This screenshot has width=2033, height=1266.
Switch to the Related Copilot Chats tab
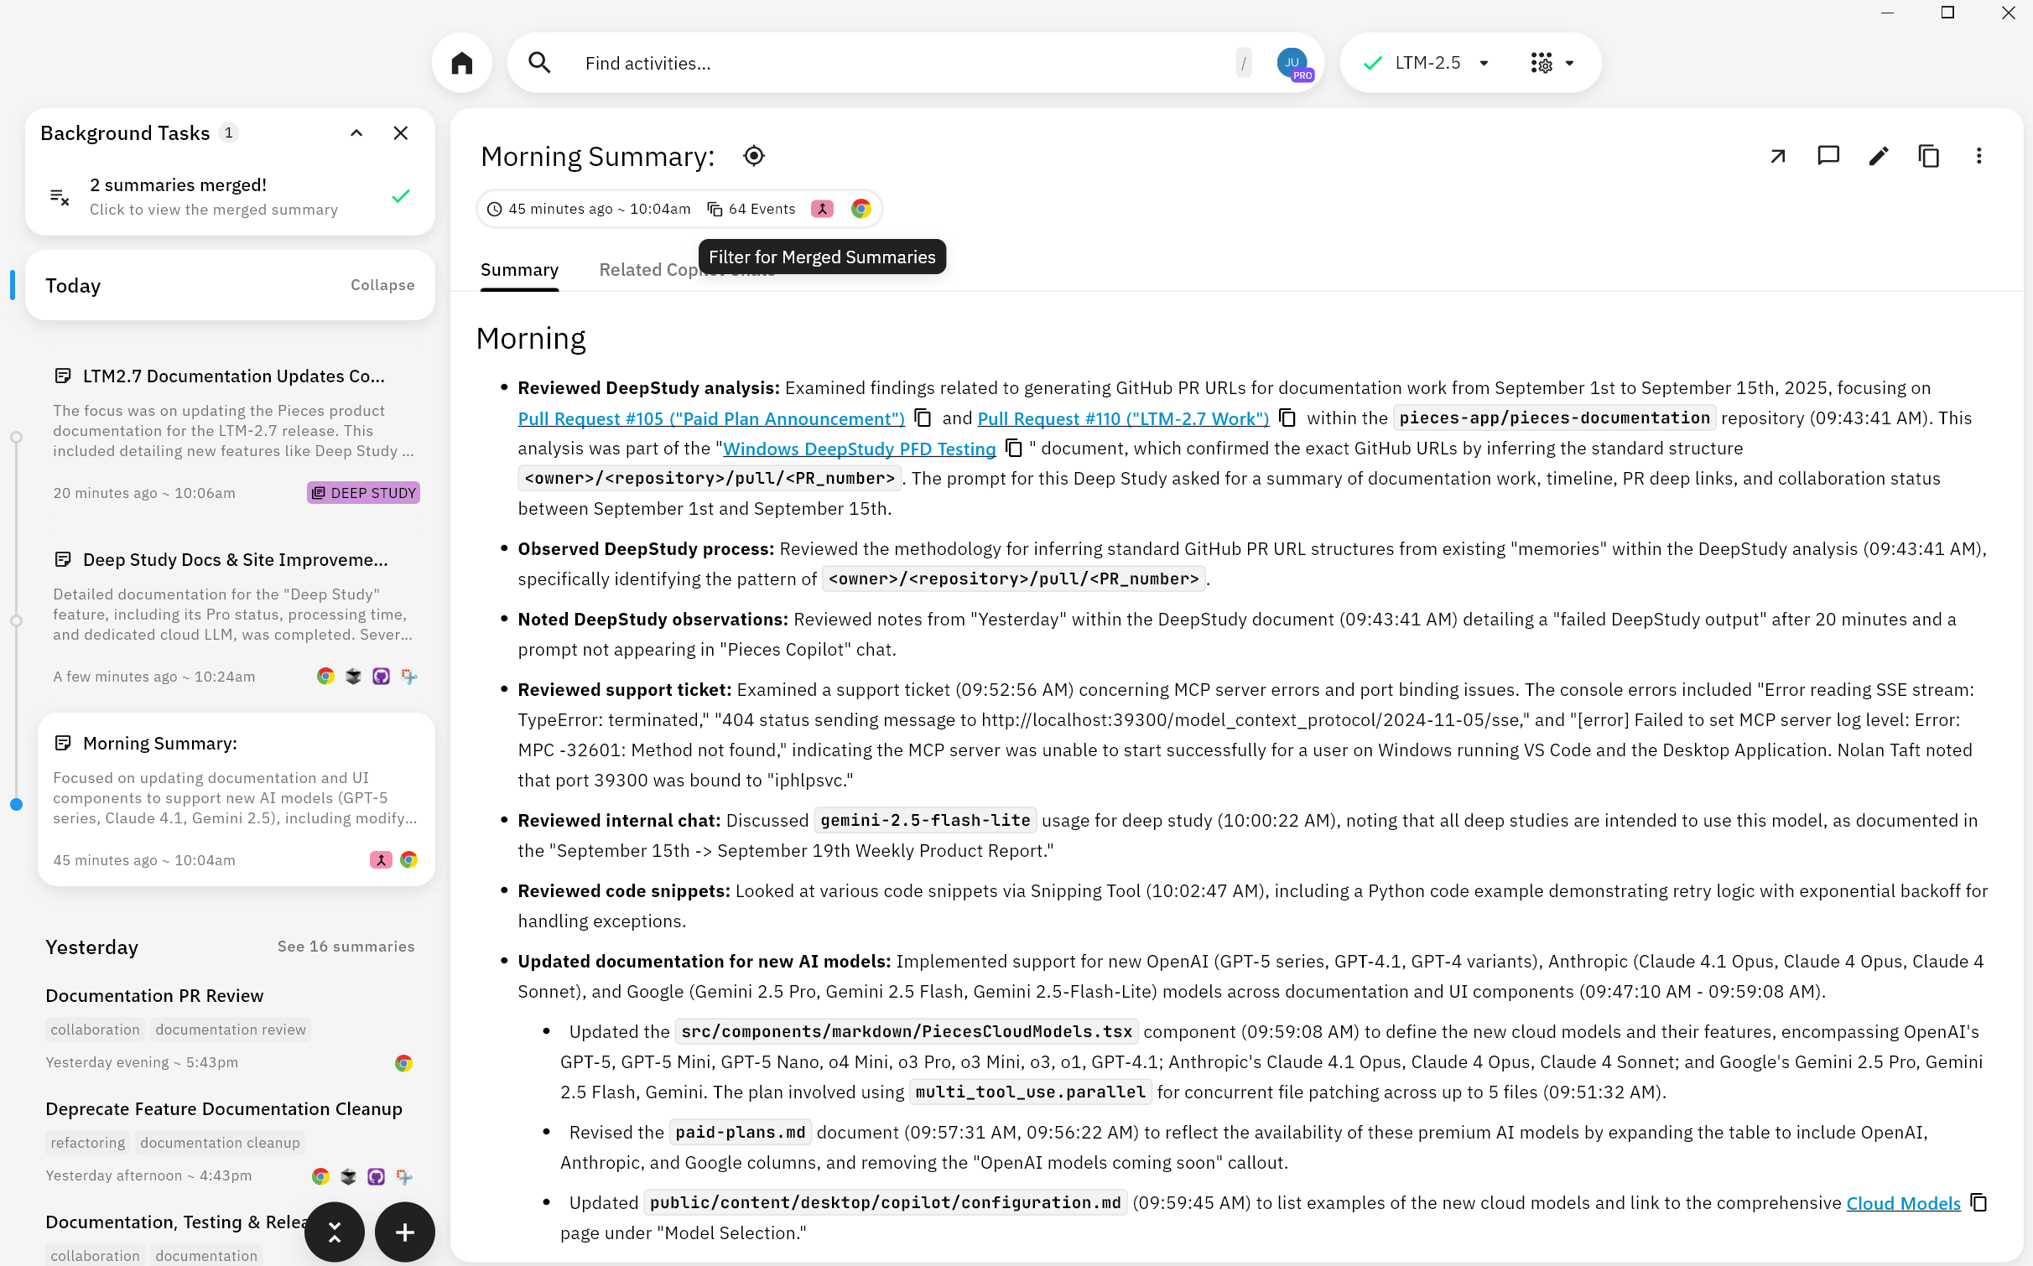point(646,270)
